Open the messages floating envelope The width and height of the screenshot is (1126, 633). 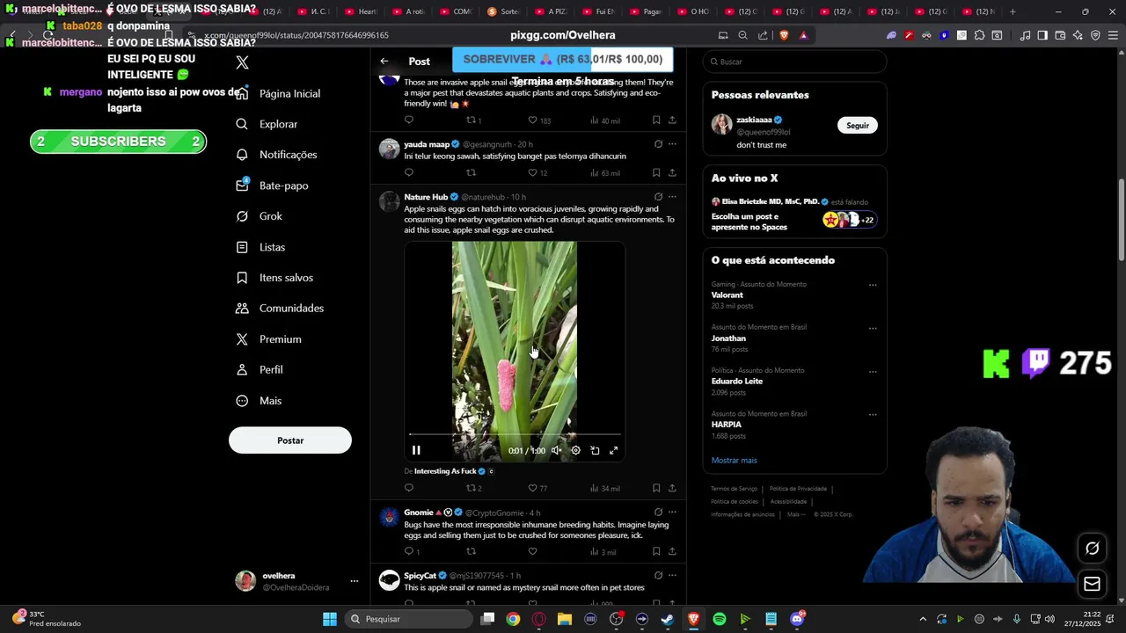pyautogui.click(x=1092, y=584)
